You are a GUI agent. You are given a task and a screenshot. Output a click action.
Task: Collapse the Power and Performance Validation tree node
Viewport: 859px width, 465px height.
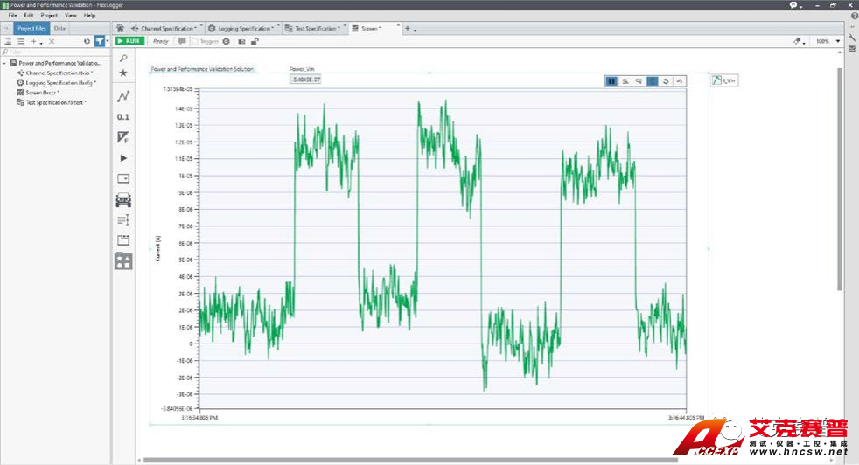[x=4, y=63]
